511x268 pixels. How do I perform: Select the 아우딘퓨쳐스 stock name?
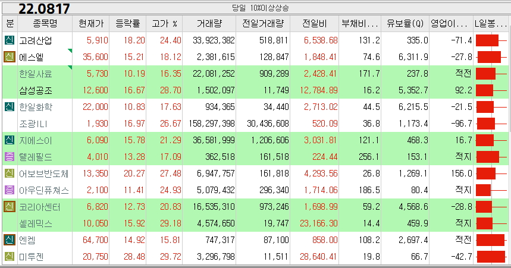[x=44, y=191]
